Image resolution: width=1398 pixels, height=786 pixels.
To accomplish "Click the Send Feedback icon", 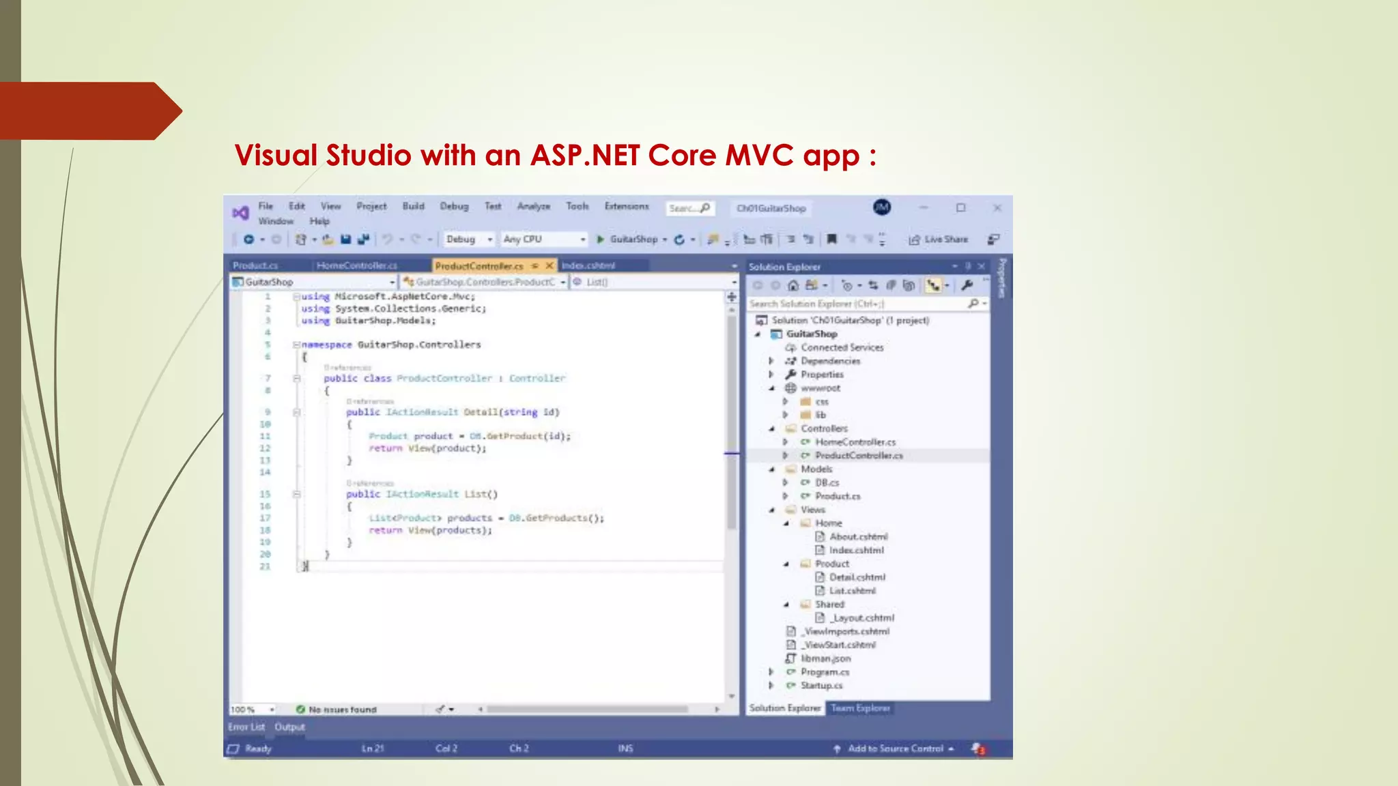I will click(994, 239).
